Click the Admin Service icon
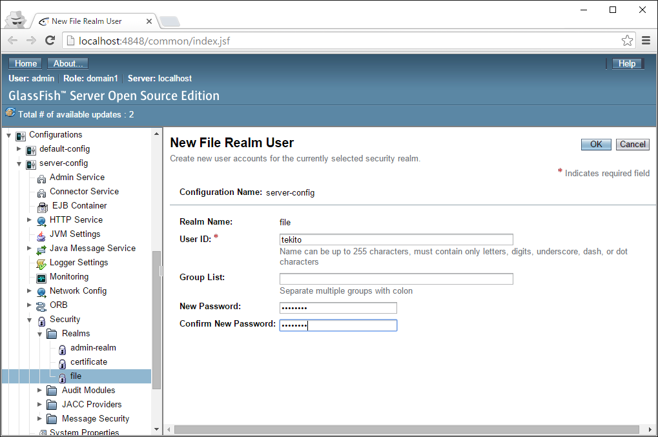The width and height of the screenshot is (658, 437). pos(41,179)
